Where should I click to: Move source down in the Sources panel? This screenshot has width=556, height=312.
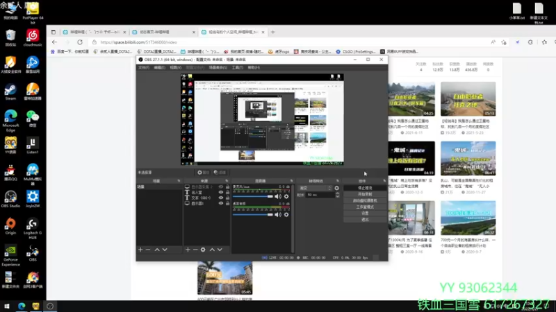(220, 250)
